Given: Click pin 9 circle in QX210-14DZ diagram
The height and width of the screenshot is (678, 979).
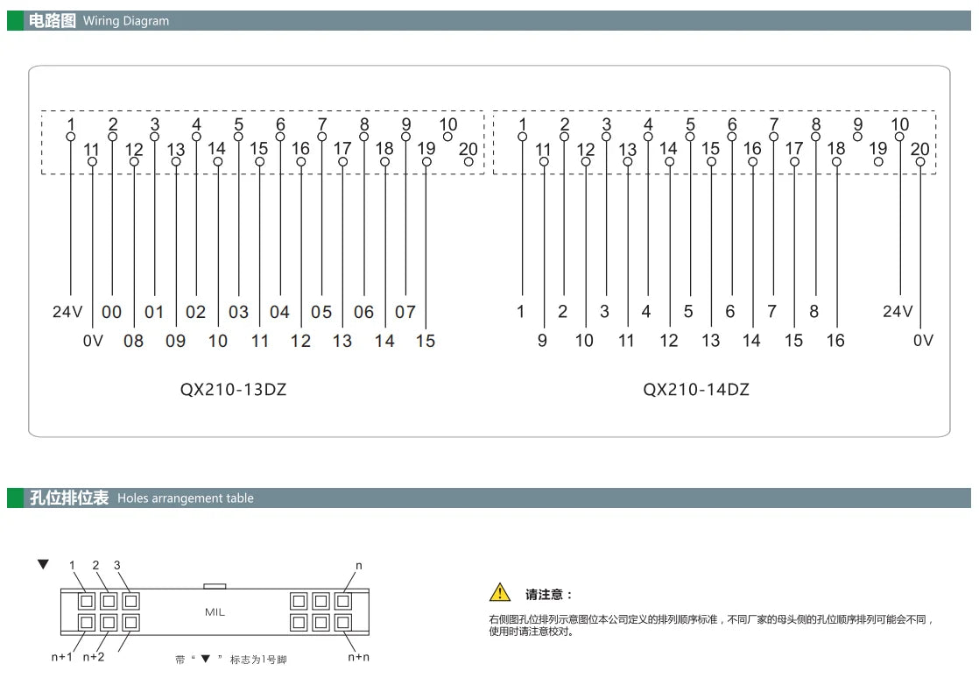Looking at the screenshot, I should coord(858,137).
